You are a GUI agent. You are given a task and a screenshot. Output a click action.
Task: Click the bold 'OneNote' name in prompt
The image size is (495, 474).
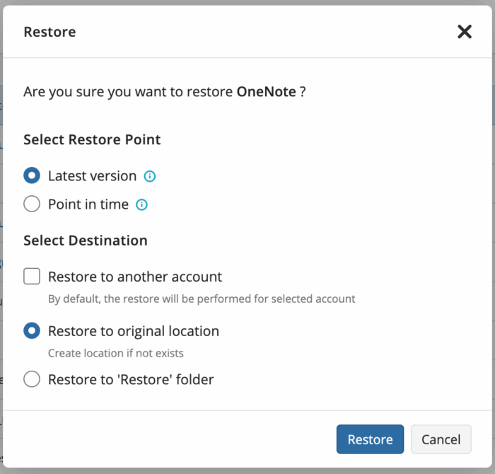pos(266,92)
